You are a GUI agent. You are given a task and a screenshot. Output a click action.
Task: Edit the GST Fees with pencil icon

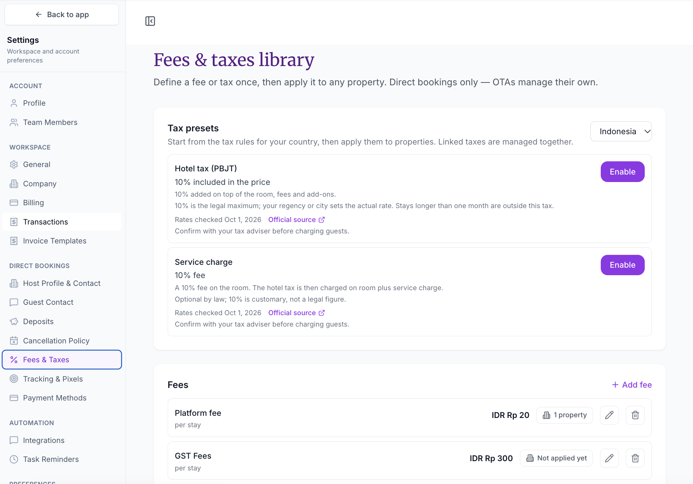click(x=609, y=458)
